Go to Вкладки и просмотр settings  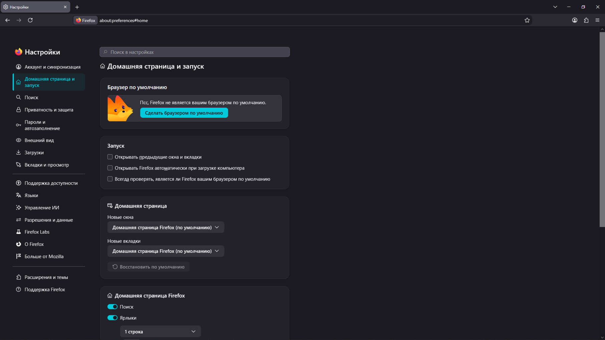point(49,165)
